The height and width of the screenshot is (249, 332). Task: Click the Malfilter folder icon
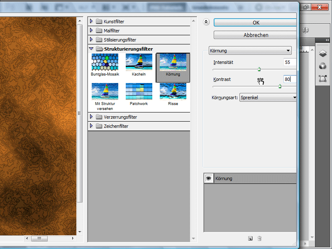[x=99, y=30]
